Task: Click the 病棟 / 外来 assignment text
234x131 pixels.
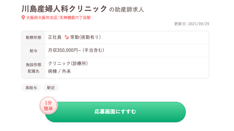Action: tap(59, 71)
